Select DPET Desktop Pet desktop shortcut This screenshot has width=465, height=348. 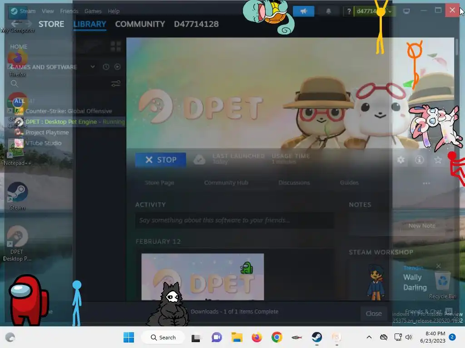(17, 243)
